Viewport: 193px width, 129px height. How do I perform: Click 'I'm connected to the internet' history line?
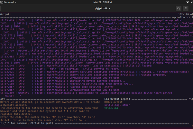click(49, 108)
